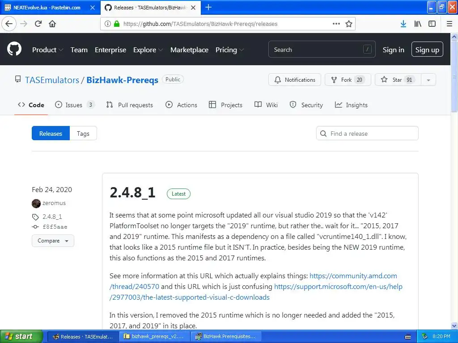Click the zeromus avatar image
Image resolution: width=458 pixels, height=343 pixels.
36,203
